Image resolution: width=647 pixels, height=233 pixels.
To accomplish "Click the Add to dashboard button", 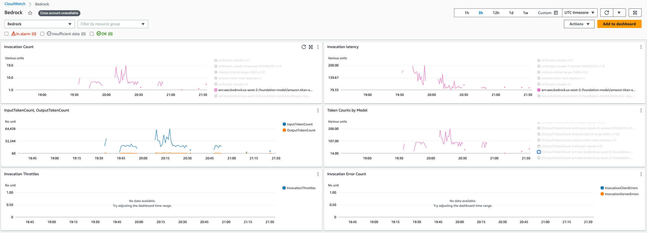I will 619,24.
